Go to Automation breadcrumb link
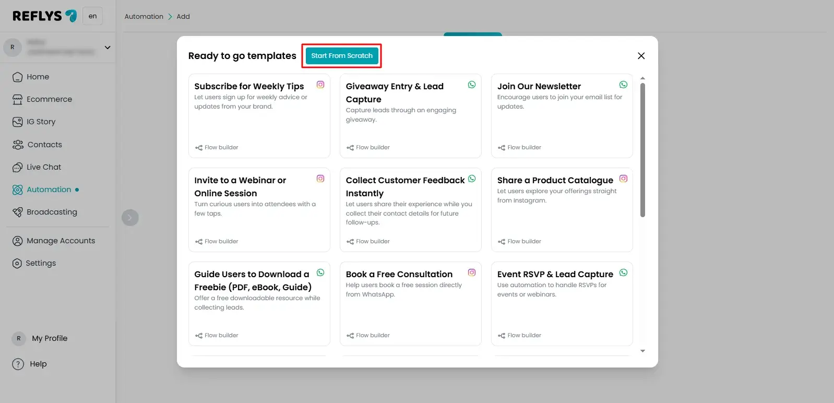Screen dimensions: 834x403 [144, 17]
